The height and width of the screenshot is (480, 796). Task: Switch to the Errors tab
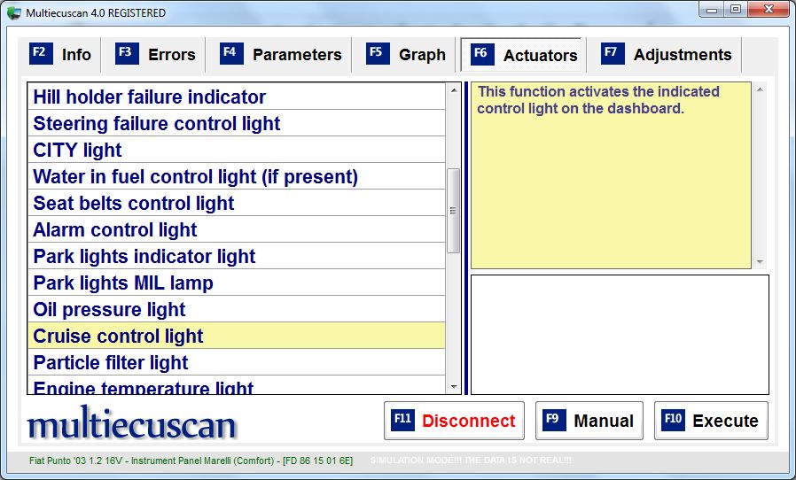point(155,54)
